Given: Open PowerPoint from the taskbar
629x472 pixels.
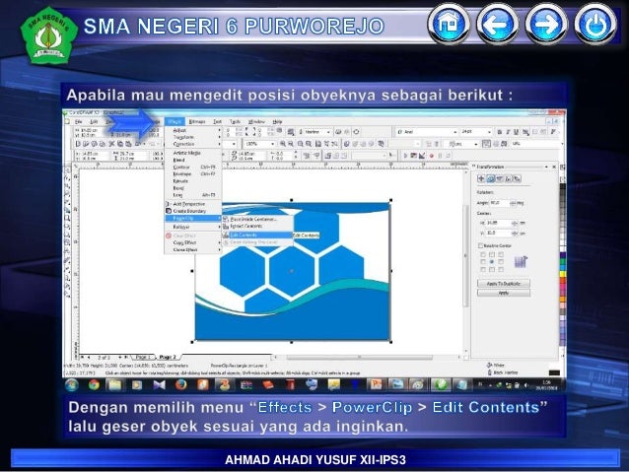Looking at the screenshot, I should coord(376,385).
